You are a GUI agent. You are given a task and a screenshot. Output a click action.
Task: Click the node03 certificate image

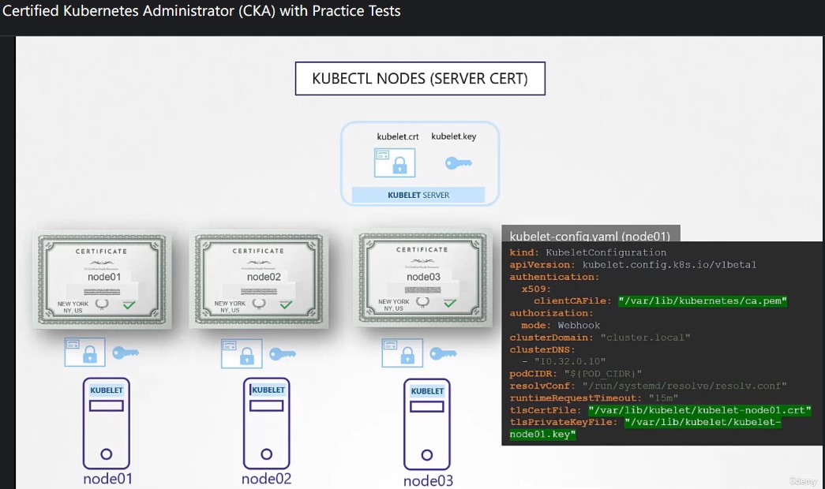[422, 278]
